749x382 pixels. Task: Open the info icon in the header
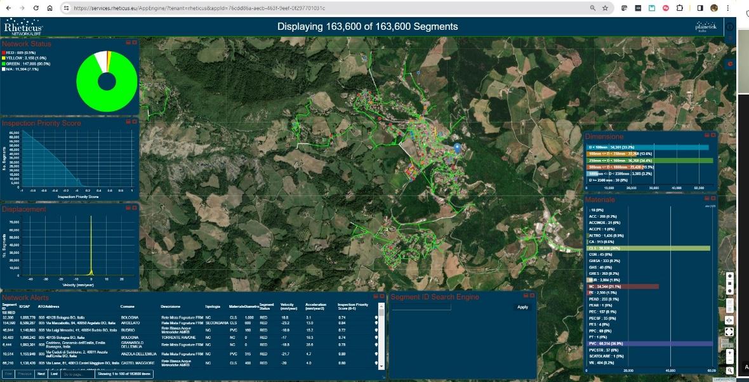point(730,27)
